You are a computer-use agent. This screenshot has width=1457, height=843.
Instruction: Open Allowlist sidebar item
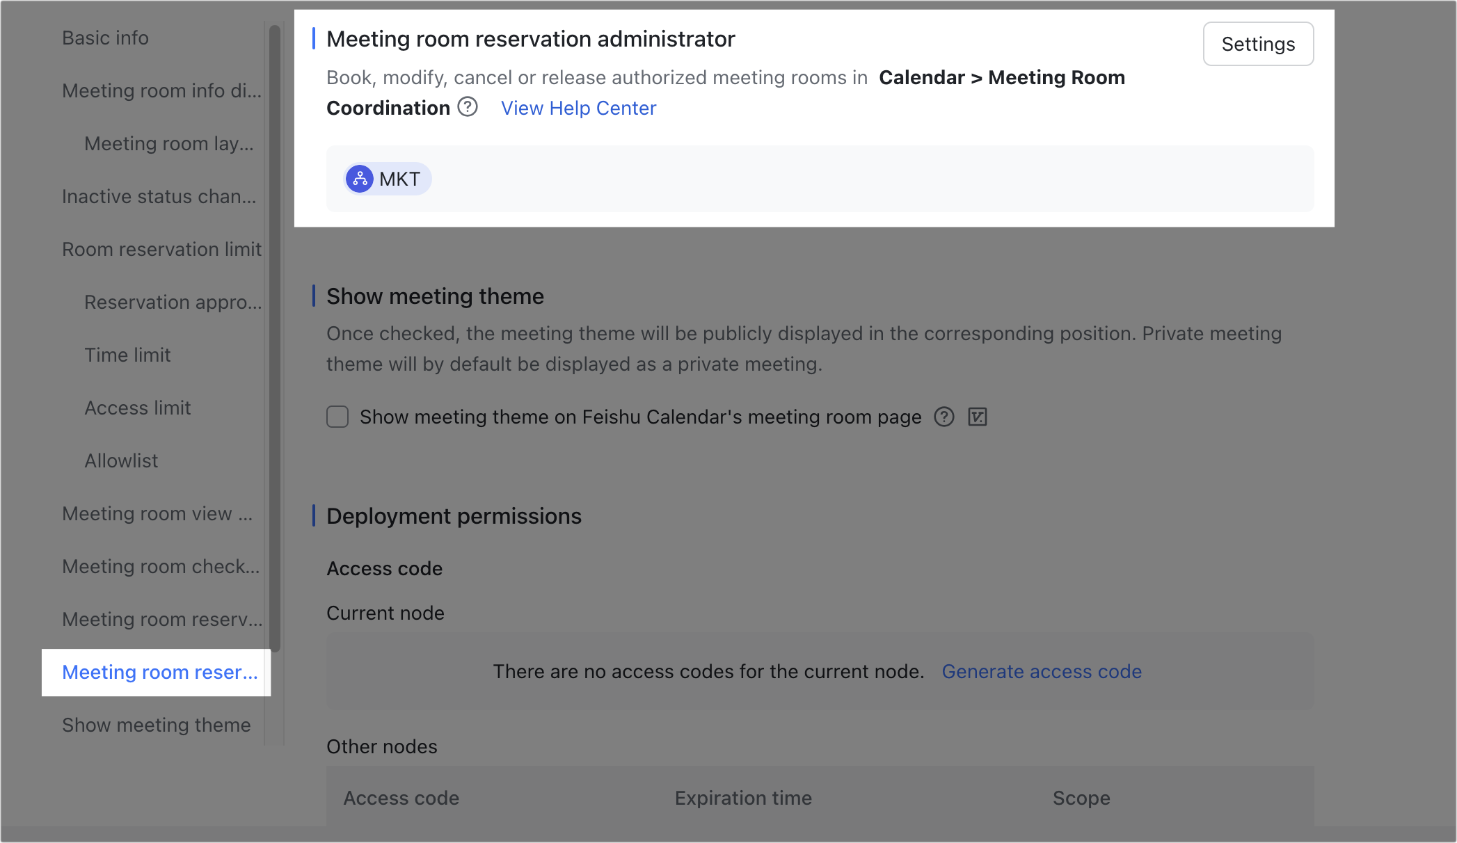pos(121,460)
